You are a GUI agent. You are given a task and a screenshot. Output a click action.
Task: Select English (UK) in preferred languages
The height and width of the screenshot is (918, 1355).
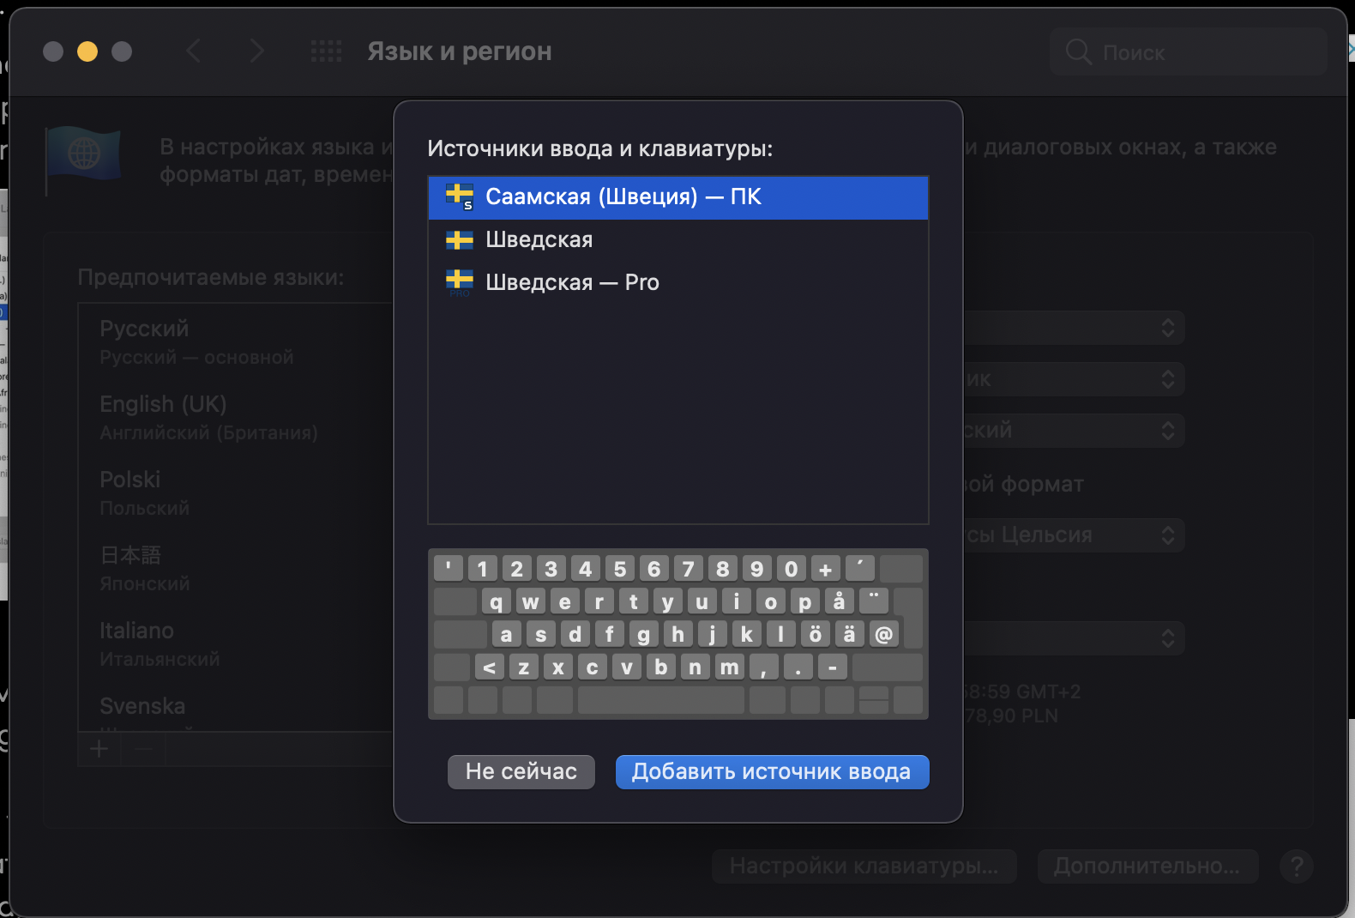click(235, 417)
